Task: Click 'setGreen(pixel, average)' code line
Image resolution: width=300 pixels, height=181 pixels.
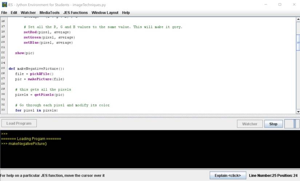Action: (49, 37)
